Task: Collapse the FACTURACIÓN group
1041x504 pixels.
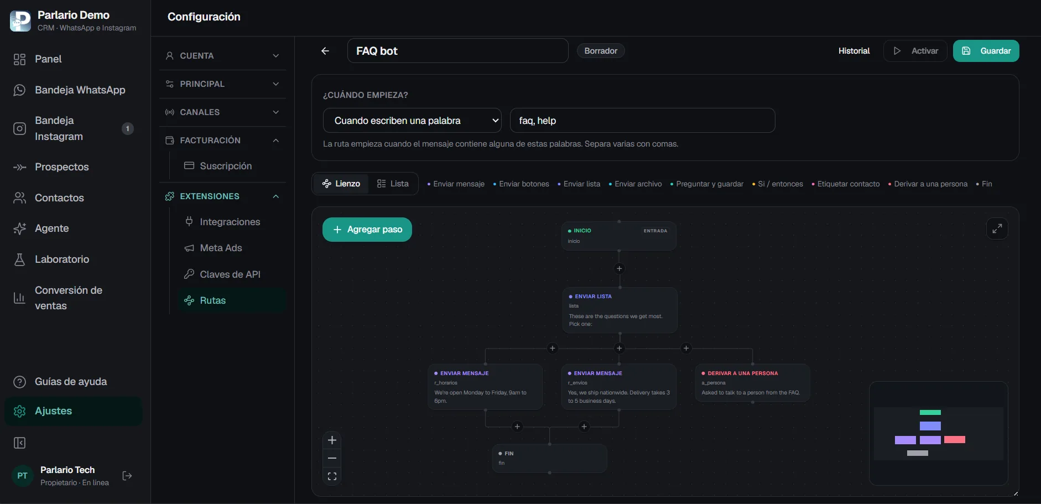Action: click(x=222, y=141)
